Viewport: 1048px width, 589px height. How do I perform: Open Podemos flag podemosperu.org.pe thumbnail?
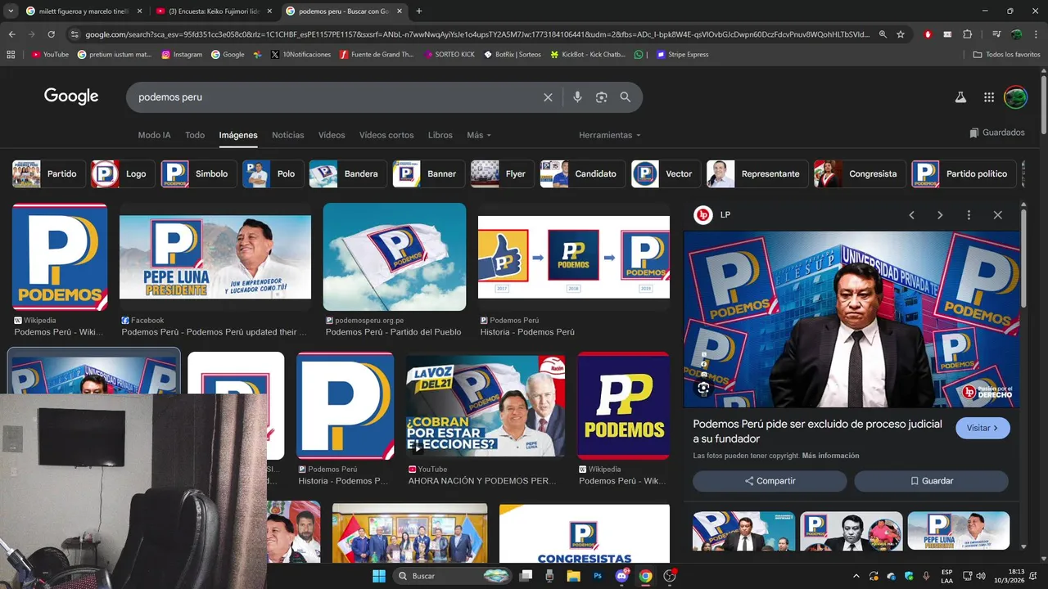tap(395, 257)
